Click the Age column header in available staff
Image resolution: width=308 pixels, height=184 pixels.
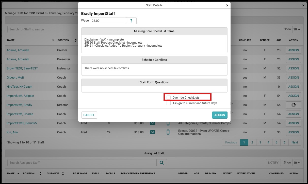coord(279,40)
